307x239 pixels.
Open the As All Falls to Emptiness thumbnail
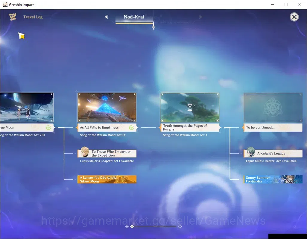coord(107,108)
